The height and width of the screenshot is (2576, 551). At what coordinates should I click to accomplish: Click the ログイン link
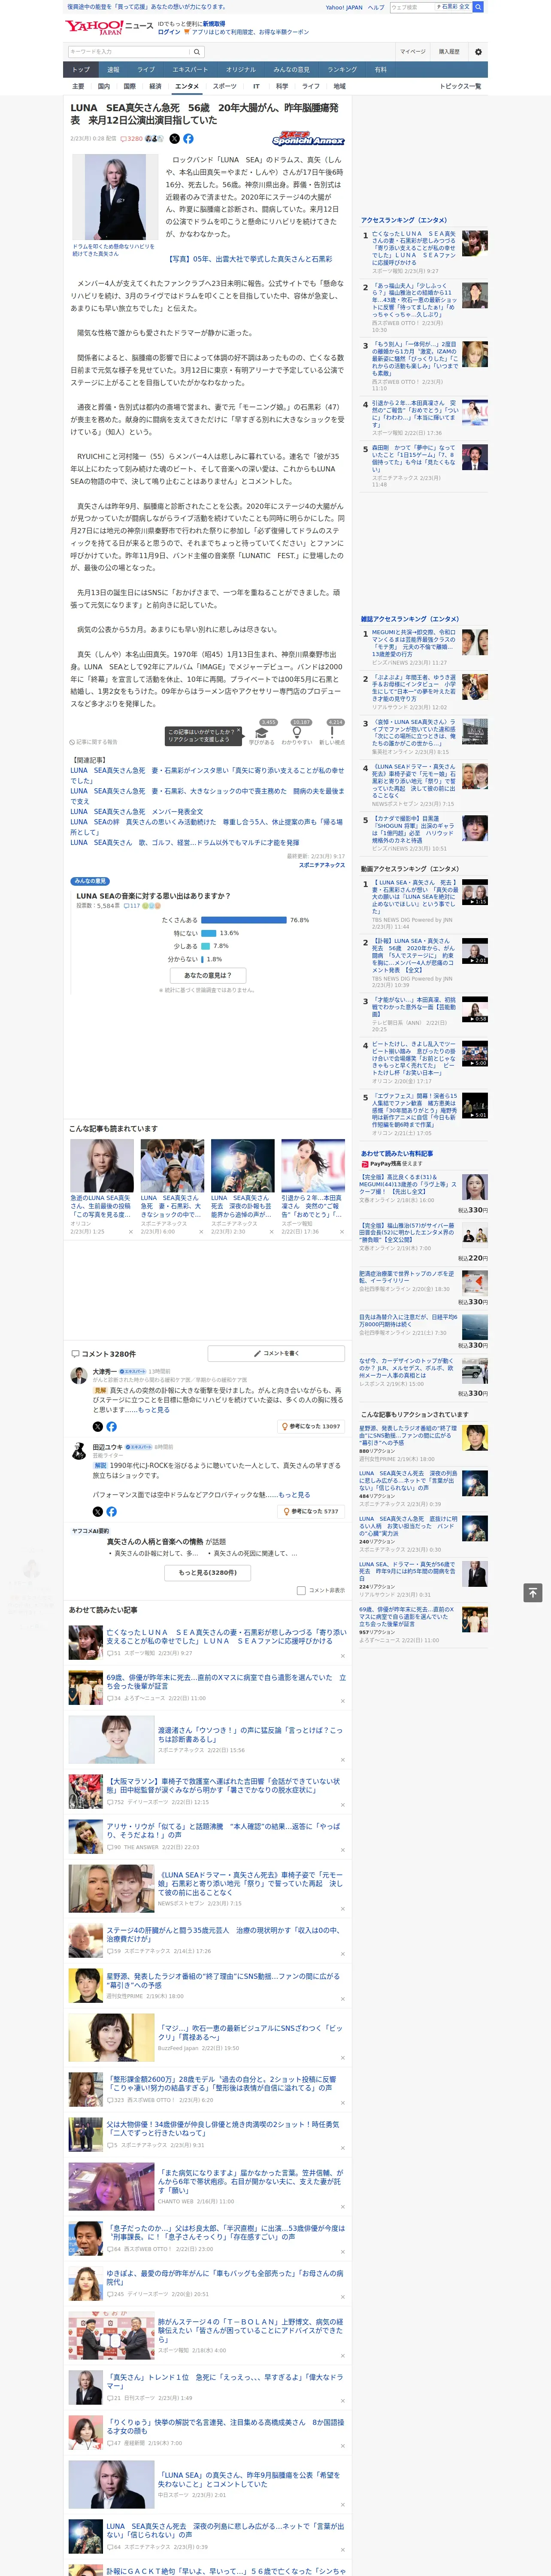click(x=169, y=32)
